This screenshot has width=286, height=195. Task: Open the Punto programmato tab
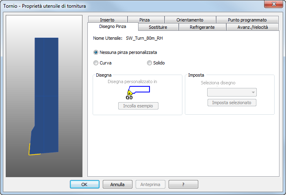click(247, 20)
